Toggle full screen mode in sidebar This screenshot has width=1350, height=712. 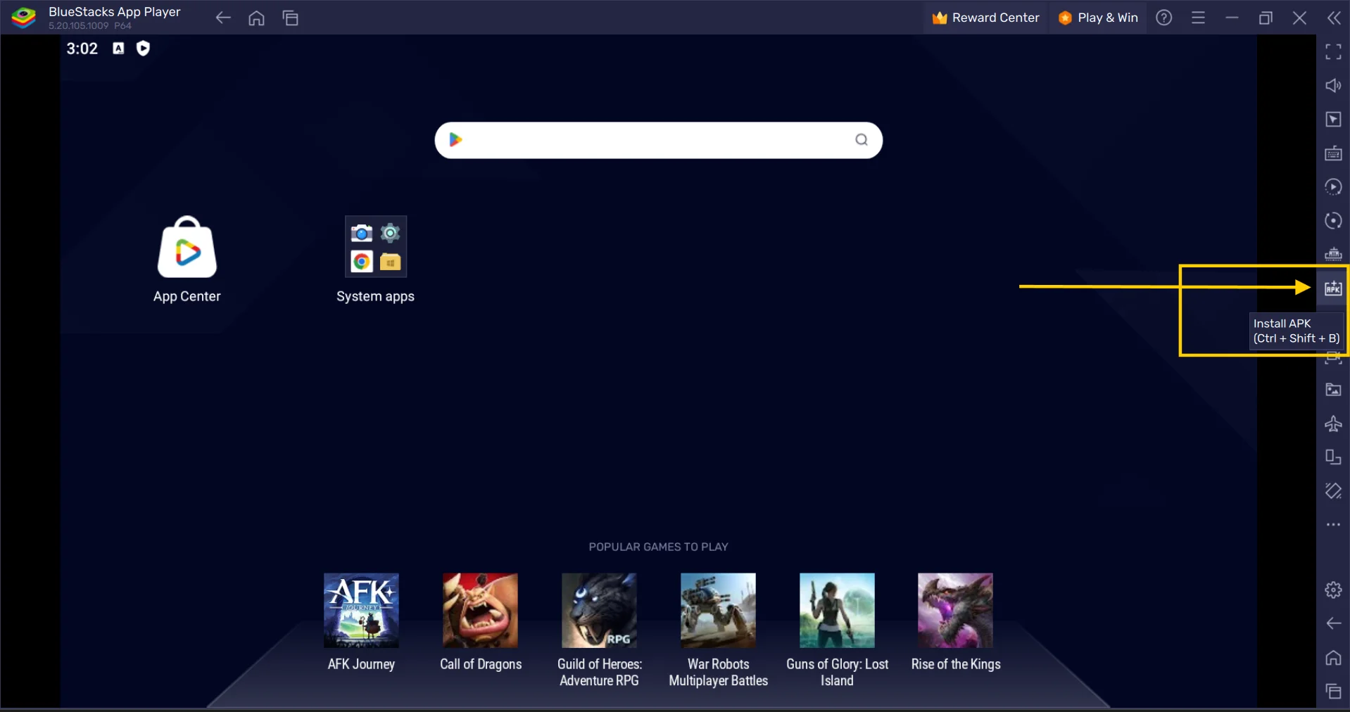click(1333, 51)
